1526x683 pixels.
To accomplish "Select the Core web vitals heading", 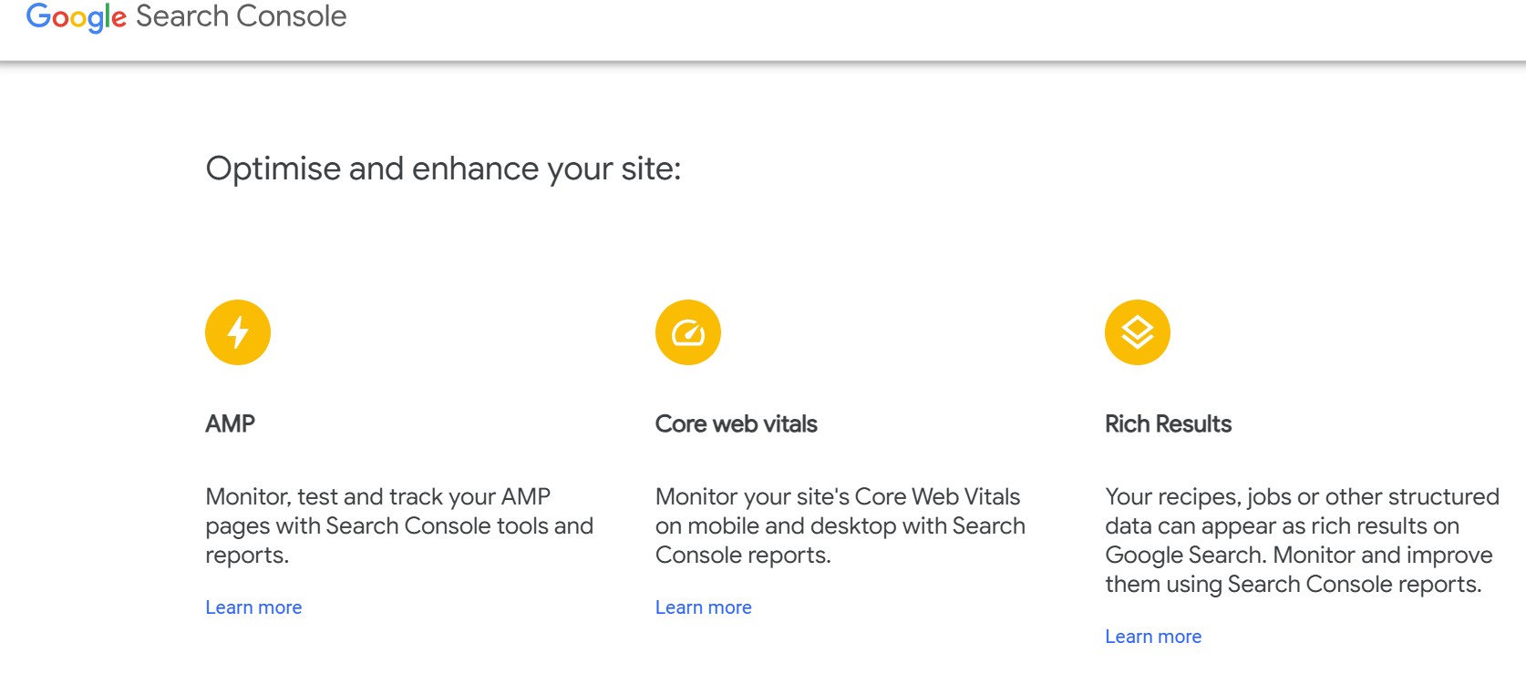I will (x=737, y=424).
